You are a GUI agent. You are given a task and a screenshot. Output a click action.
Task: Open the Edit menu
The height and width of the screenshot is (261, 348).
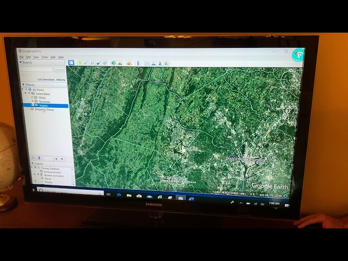[28, 57]
